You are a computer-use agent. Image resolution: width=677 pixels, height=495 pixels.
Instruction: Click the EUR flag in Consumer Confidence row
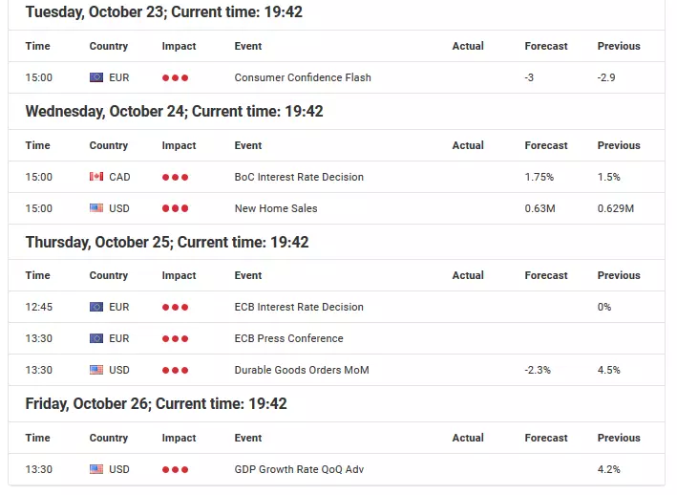(96, 77)
